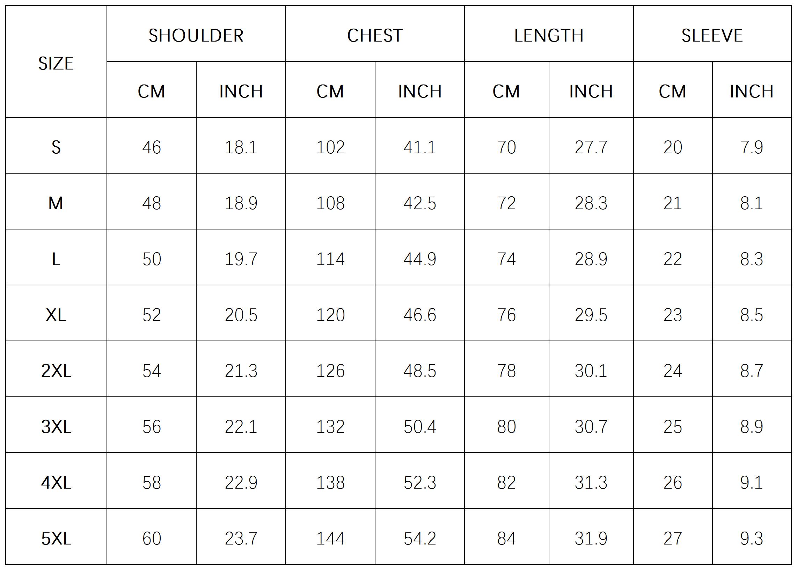Select the XL size row label

pos(56,315)
